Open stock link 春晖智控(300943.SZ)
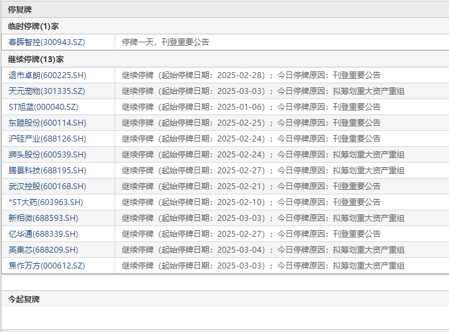The width and height of the screenshot is (449, 332). 46,42
